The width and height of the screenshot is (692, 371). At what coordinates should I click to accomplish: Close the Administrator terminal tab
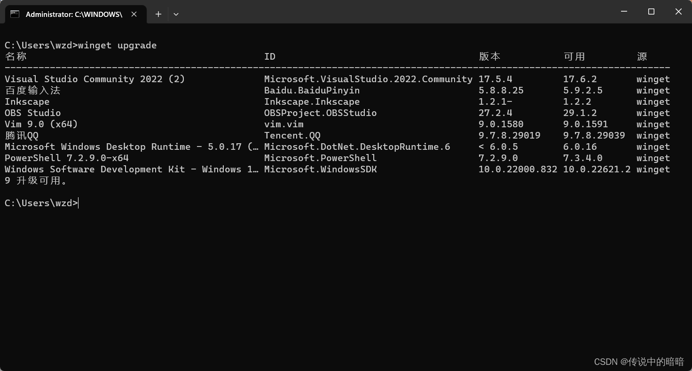[x=134, y=14]
